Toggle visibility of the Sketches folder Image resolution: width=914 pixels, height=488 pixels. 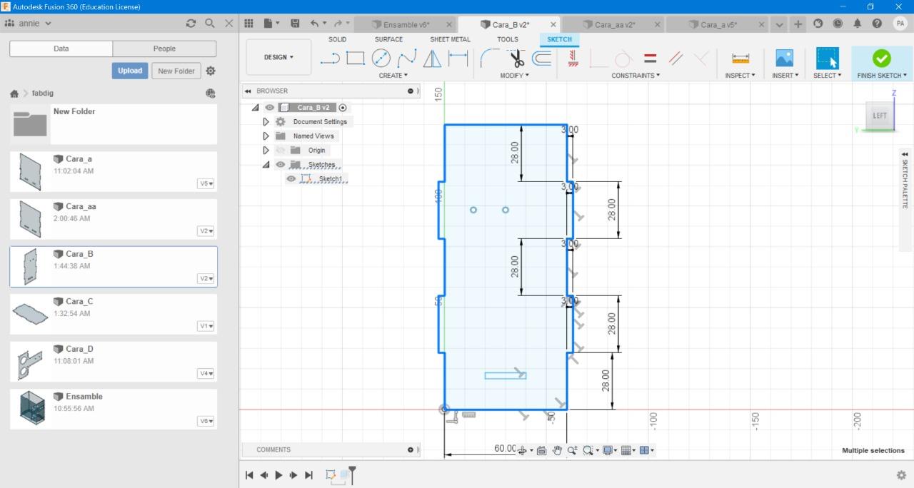pos(280,165)
